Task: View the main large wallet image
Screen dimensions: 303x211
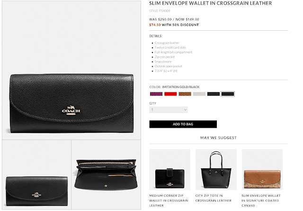Action: (71, 70)
